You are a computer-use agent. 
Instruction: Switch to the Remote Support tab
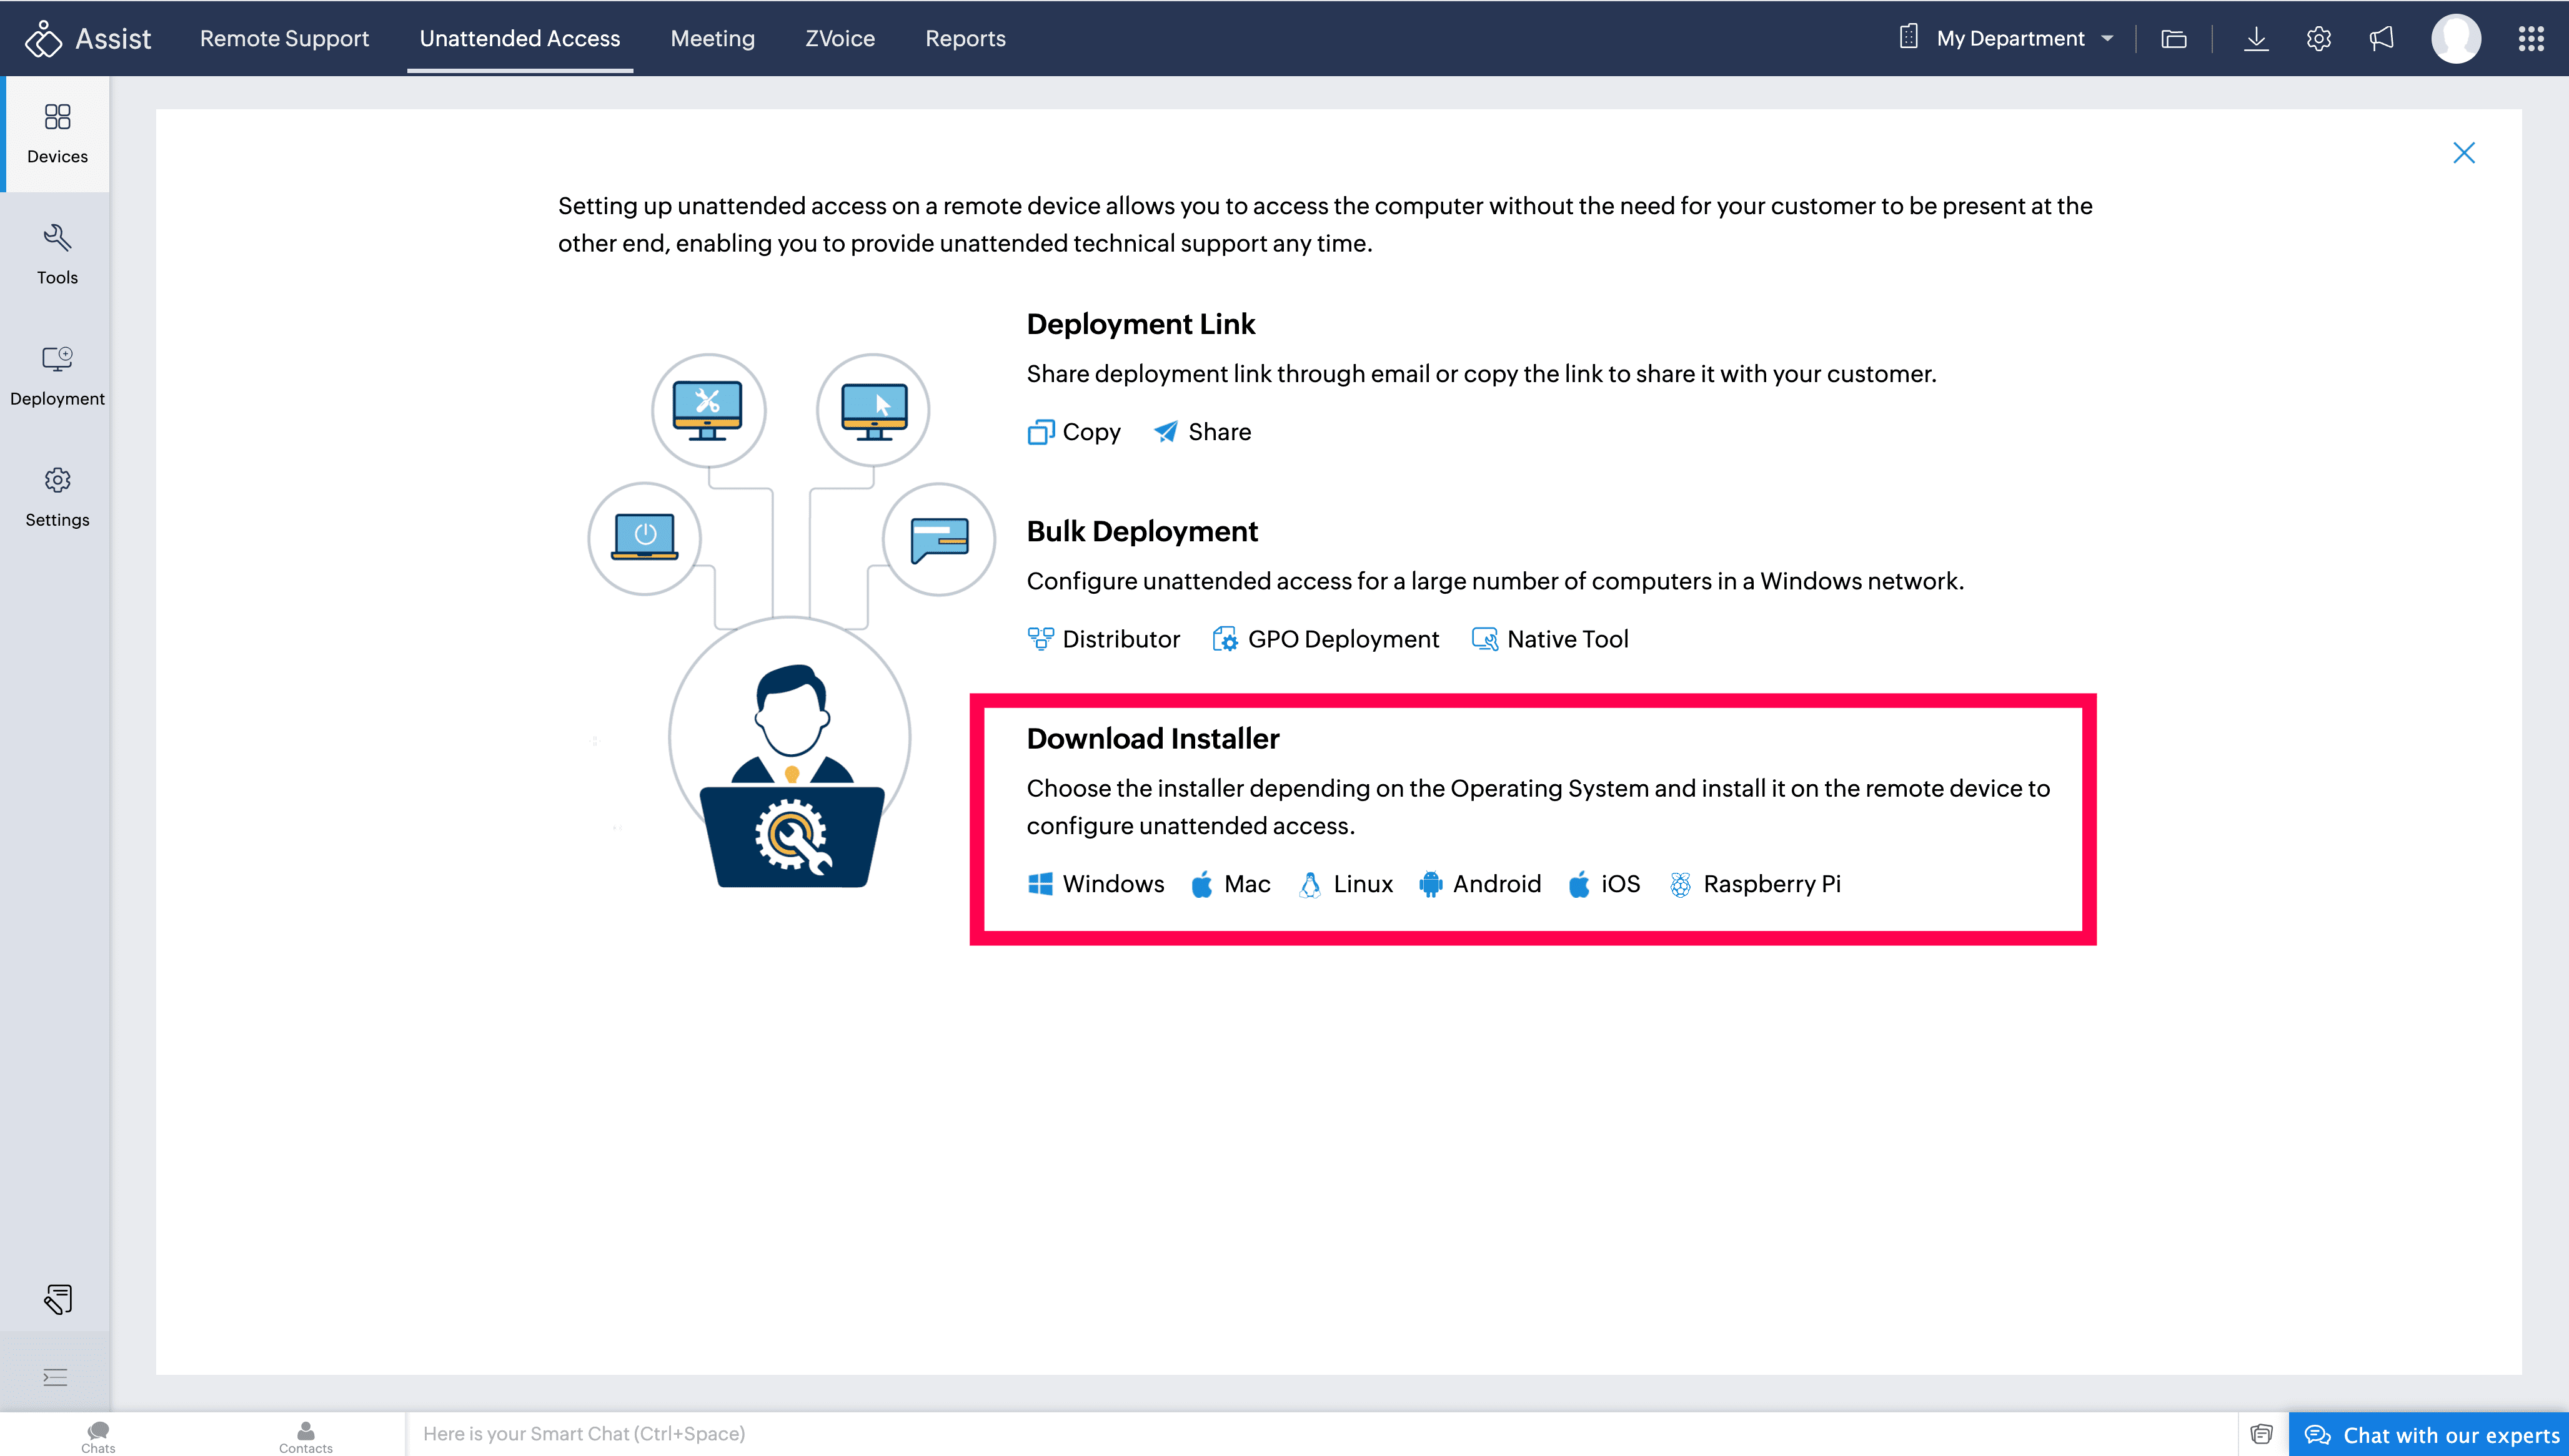(x=284, y=39)
